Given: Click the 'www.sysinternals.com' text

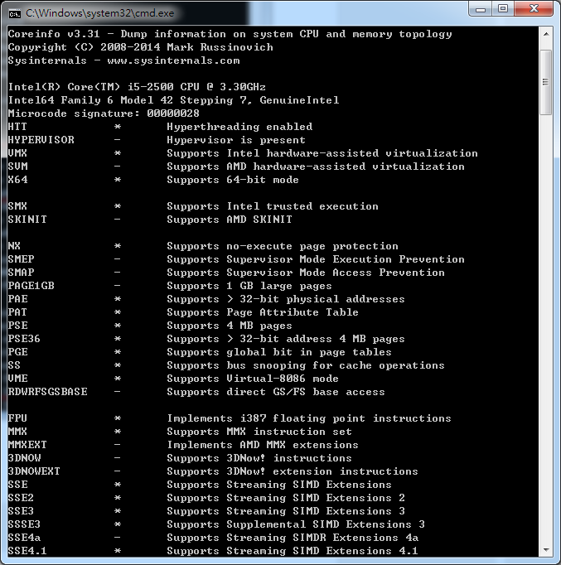Looking at the screenshot, I should pos(173,60).
